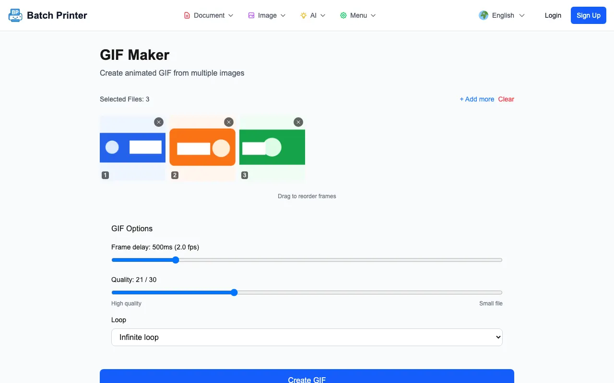
Task: Click the frame number 2 badge
Action: pos(175,175)
